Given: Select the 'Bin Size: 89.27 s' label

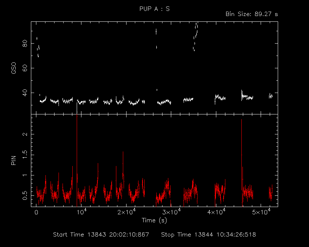Looking at the screenshot, I should (252, 14).
